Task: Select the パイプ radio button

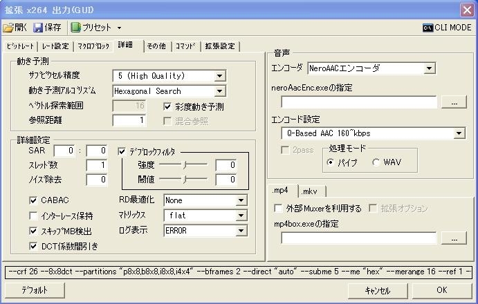Action: click(x=330, y=162)
